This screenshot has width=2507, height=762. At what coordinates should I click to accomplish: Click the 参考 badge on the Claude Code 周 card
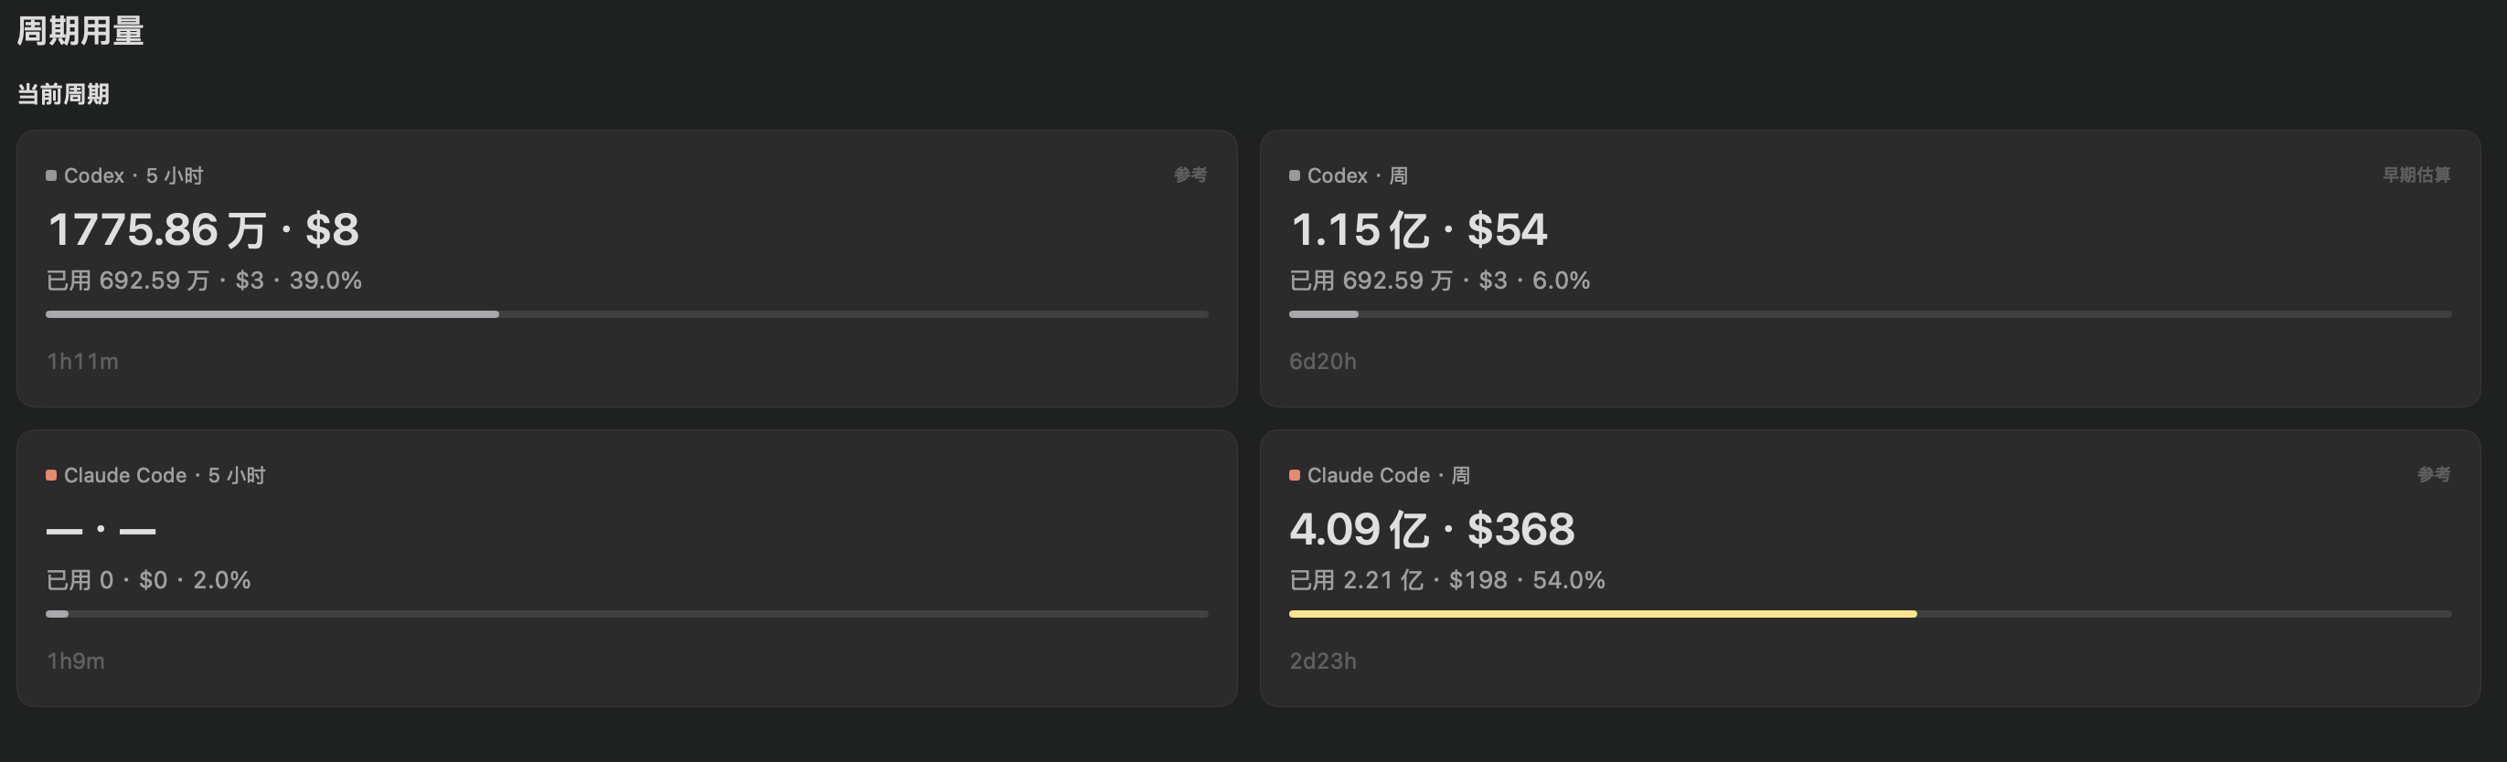[2434, 474]
